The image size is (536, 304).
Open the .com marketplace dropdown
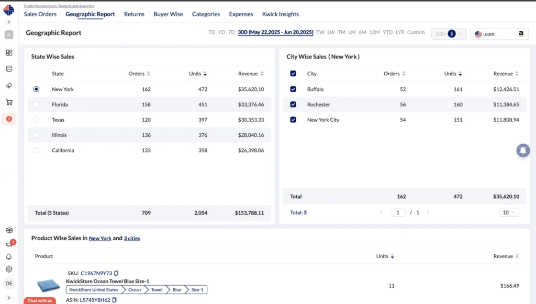[499, 34]
